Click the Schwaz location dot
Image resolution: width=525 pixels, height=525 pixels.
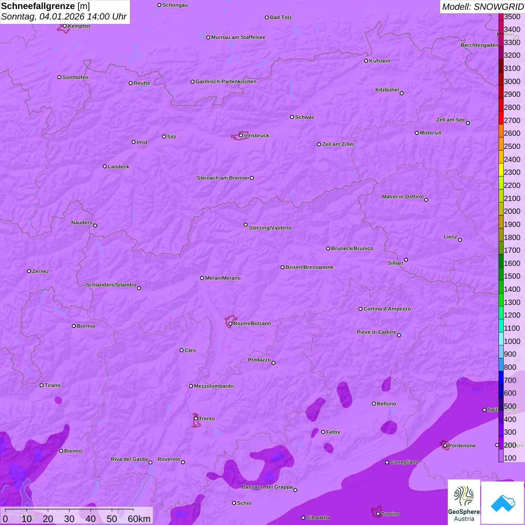(292, 117)
